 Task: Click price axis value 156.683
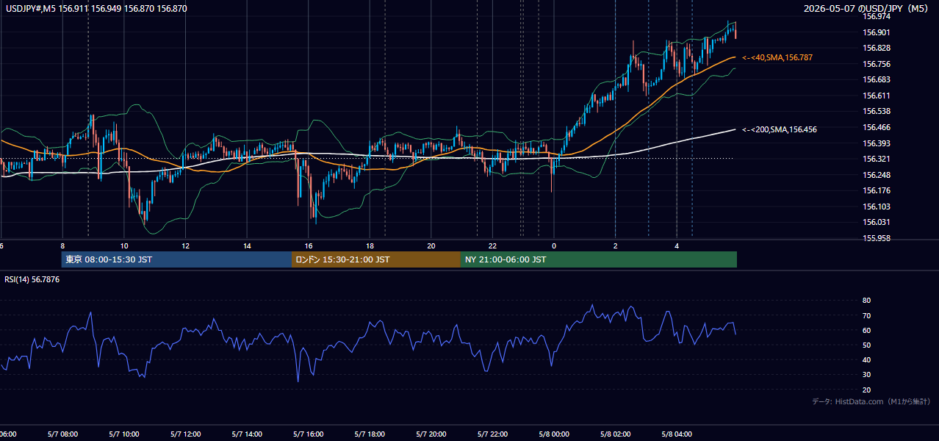pos(877,79)
